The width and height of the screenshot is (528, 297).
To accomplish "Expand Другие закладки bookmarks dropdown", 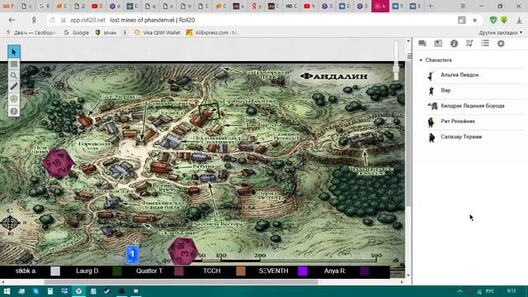I will click(501, 33).
